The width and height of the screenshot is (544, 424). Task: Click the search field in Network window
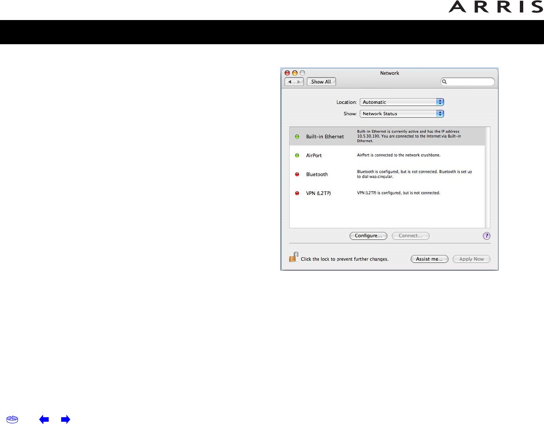coord(468,82)
